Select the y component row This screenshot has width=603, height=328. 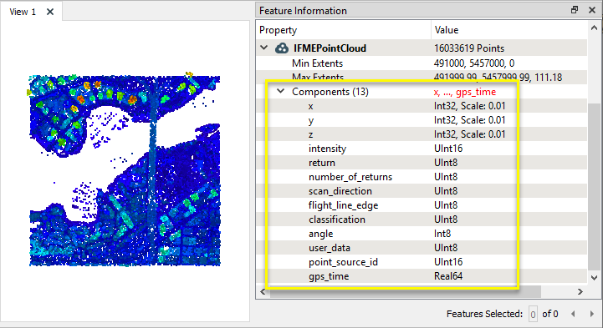click(x=422, y=120)
